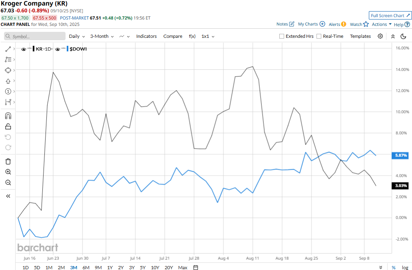Switch to the 6M time range
This screenshot has height=270, width=412.
coord(86,267)
